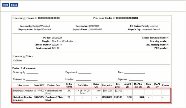Image resolution: width=186 pixels, height=108 pixels.
Task: Click the Close button
Action: tap(14, 5)
